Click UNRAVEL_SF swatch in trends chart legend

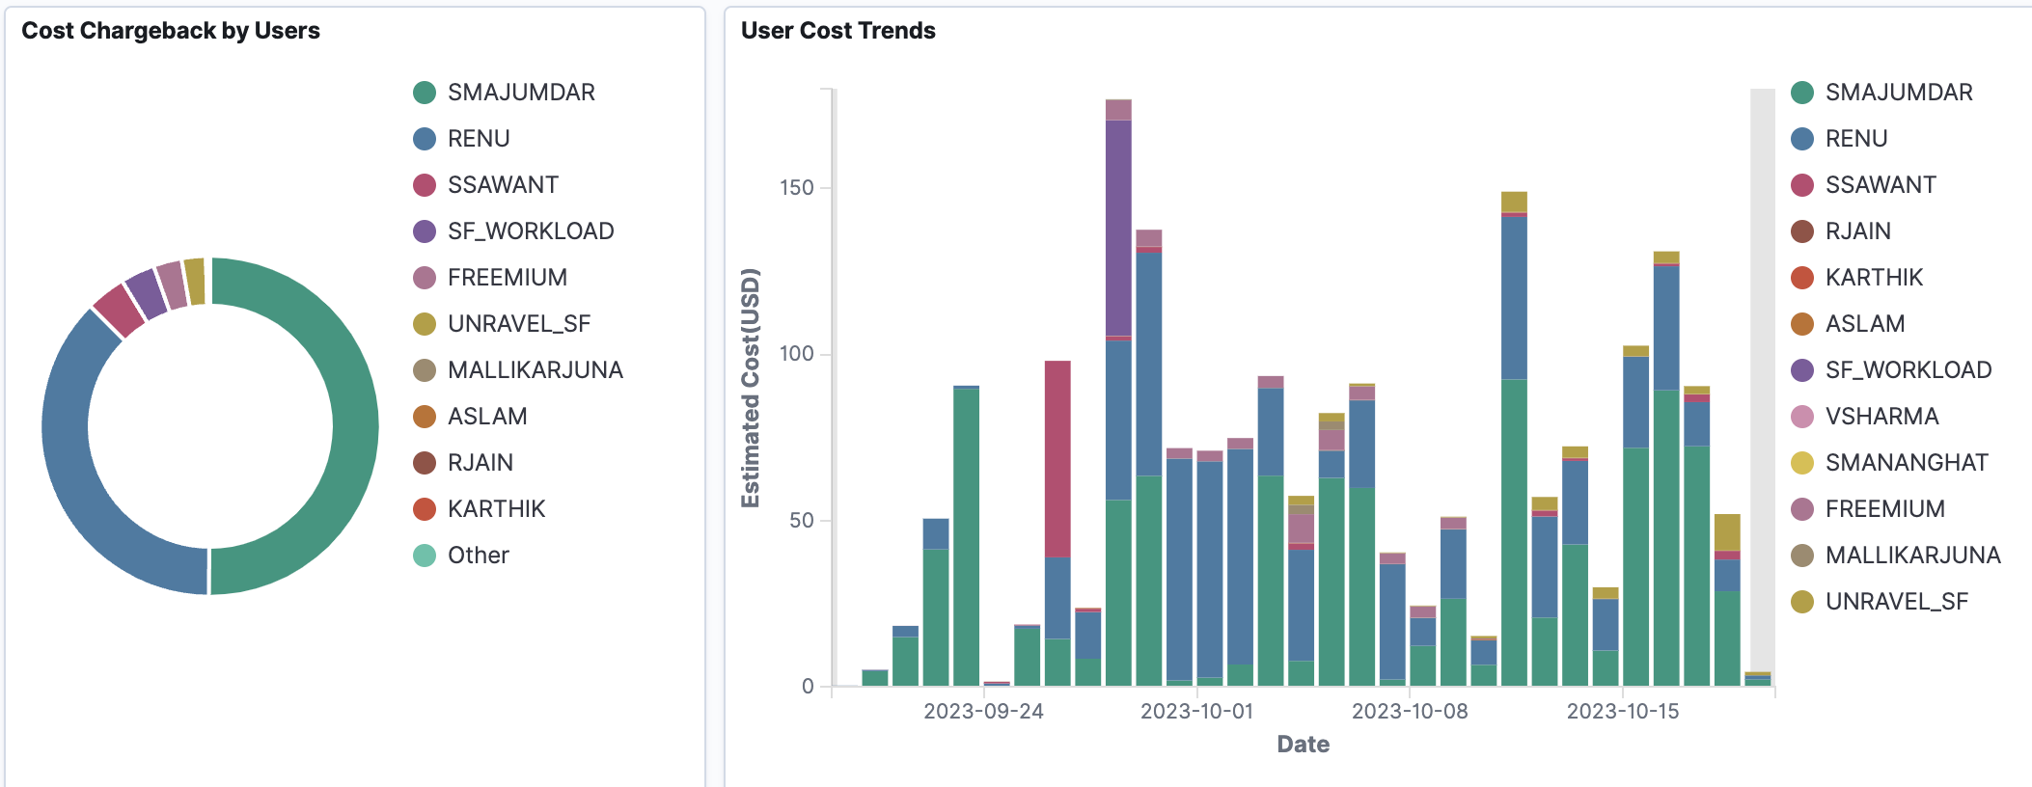tap(1802, 602)
